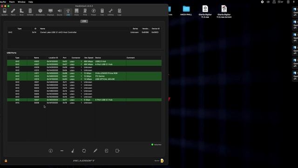The height and width of the screenshot is (168, 298).
Task: Click the Comment column header
Action: (x=130, y=58)
